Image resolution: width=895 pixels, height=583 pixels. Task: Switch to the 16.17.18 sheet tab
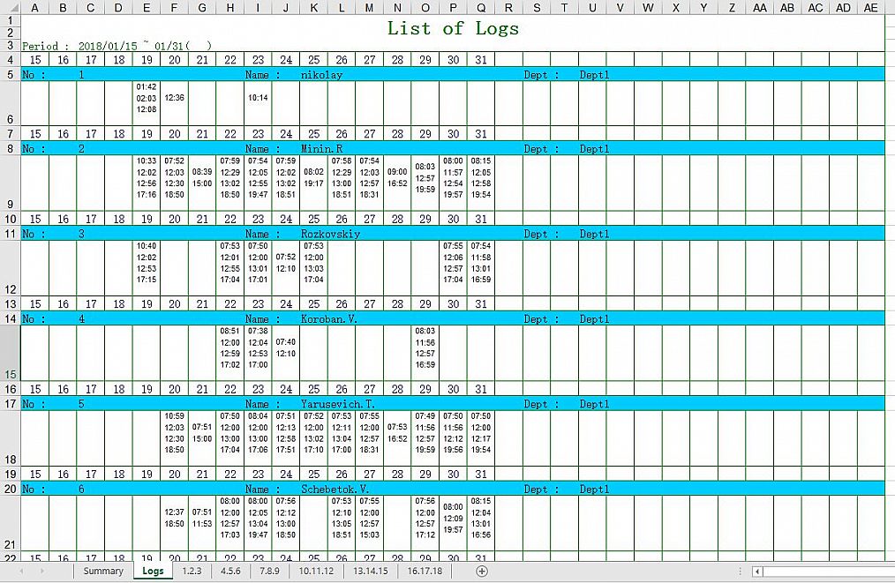coord(425,572)
